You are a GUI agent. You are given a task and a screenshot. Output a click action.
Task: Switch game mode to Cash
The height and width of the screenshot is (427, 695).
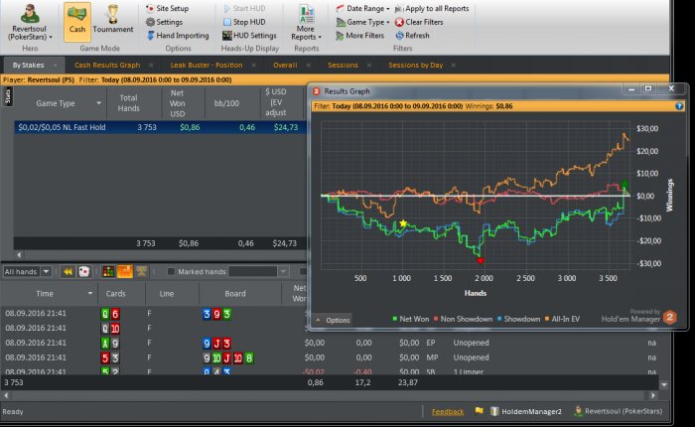pos(77,22)
